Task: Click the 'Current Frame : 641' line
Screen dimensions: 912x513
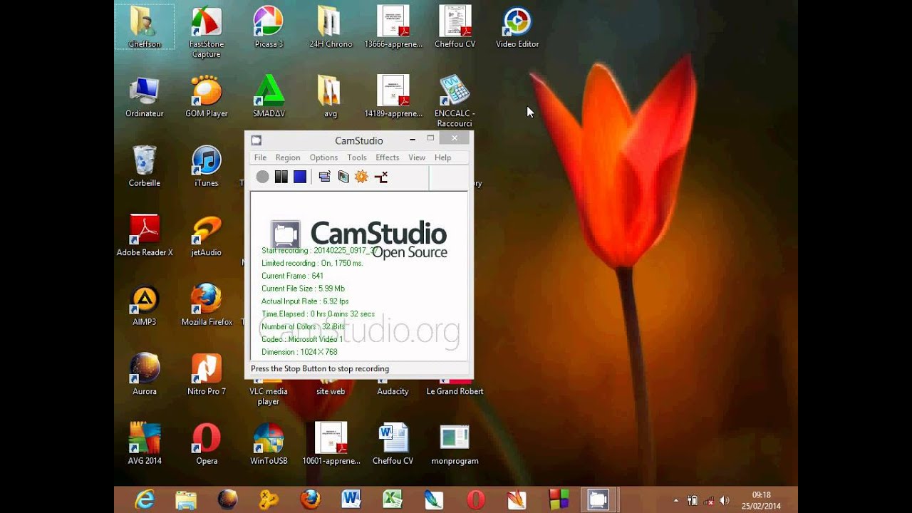Action: click(x=292, y=276)
